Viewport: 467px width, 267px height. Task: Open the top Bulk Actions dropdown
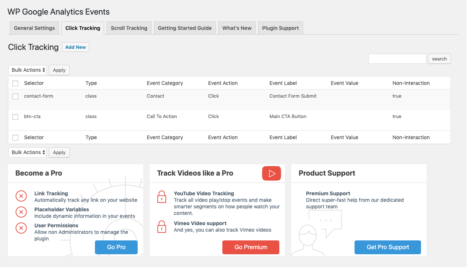click(28, 70)
